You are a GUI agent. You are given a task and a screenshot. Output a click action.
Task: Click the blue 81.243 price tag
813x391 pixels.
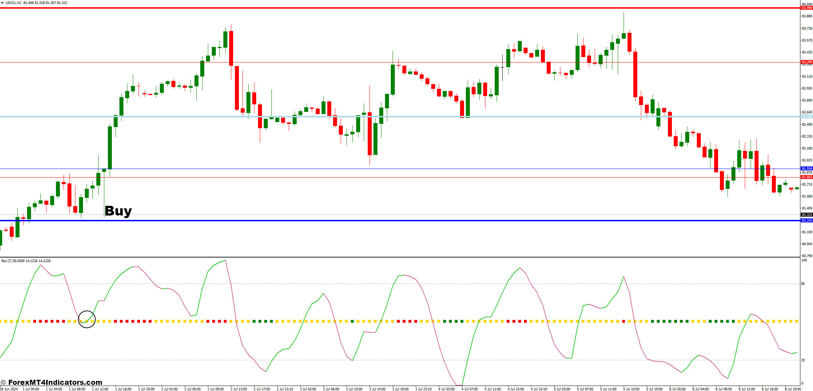[x=807, y=221]
